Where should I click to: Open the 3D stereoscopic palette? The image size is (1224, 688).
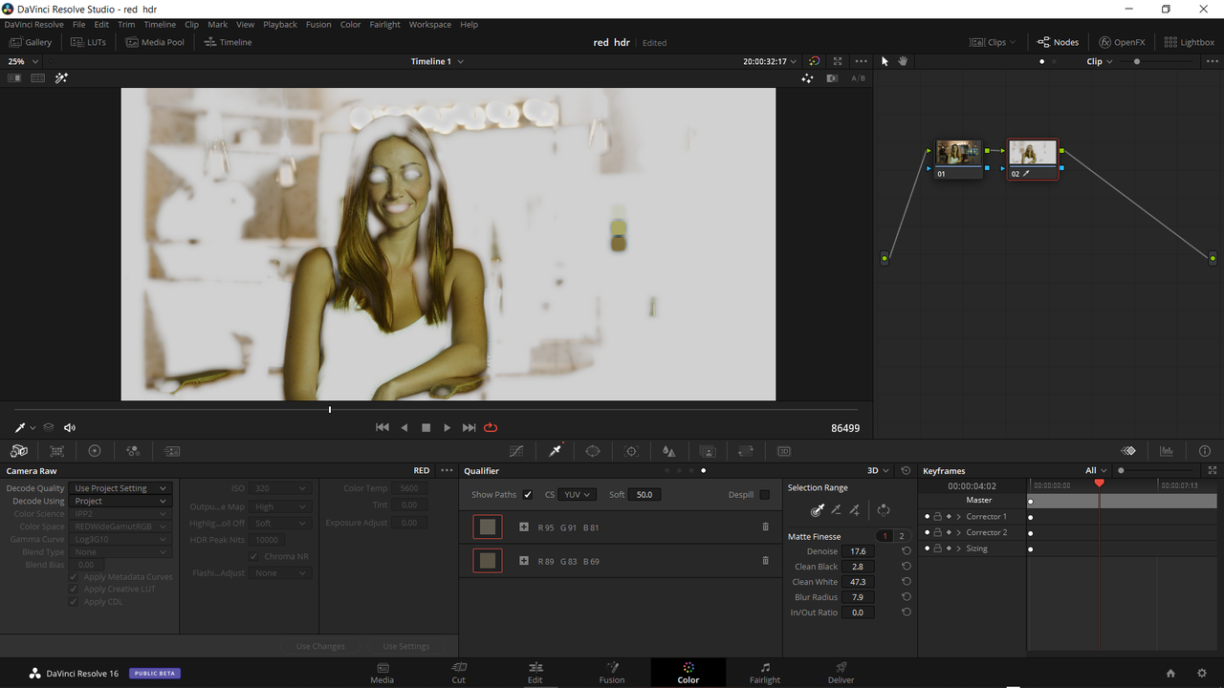coord(784,451)
